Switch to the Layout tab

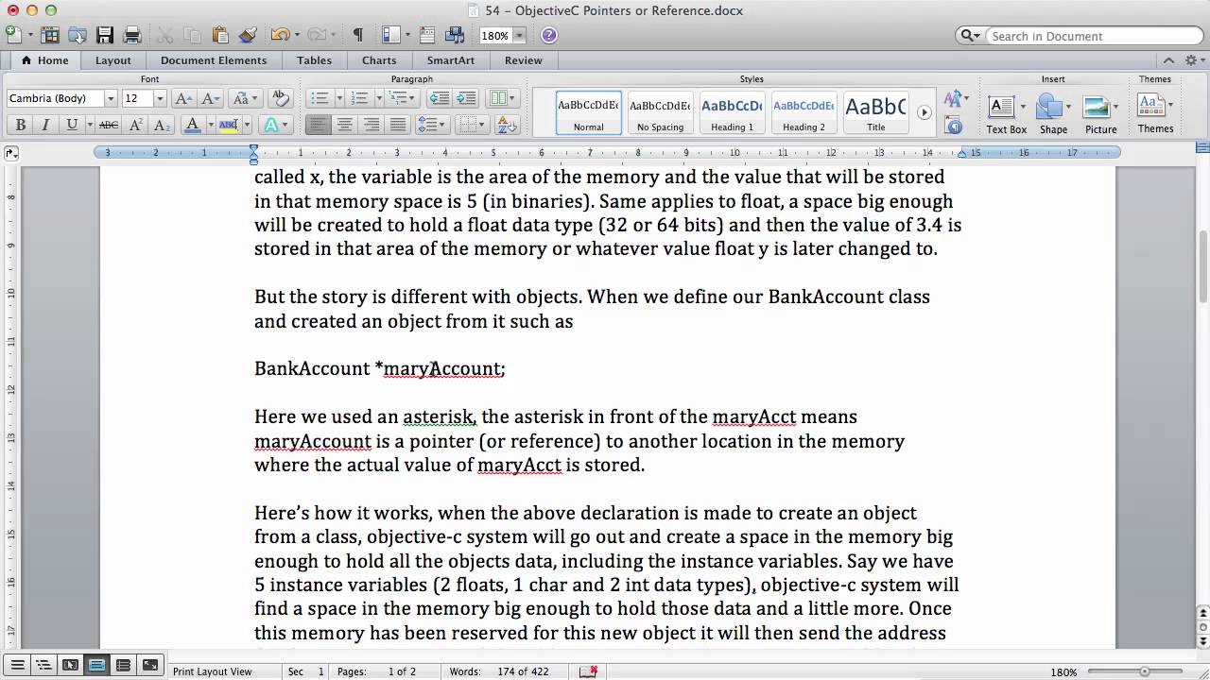[112, 60]
